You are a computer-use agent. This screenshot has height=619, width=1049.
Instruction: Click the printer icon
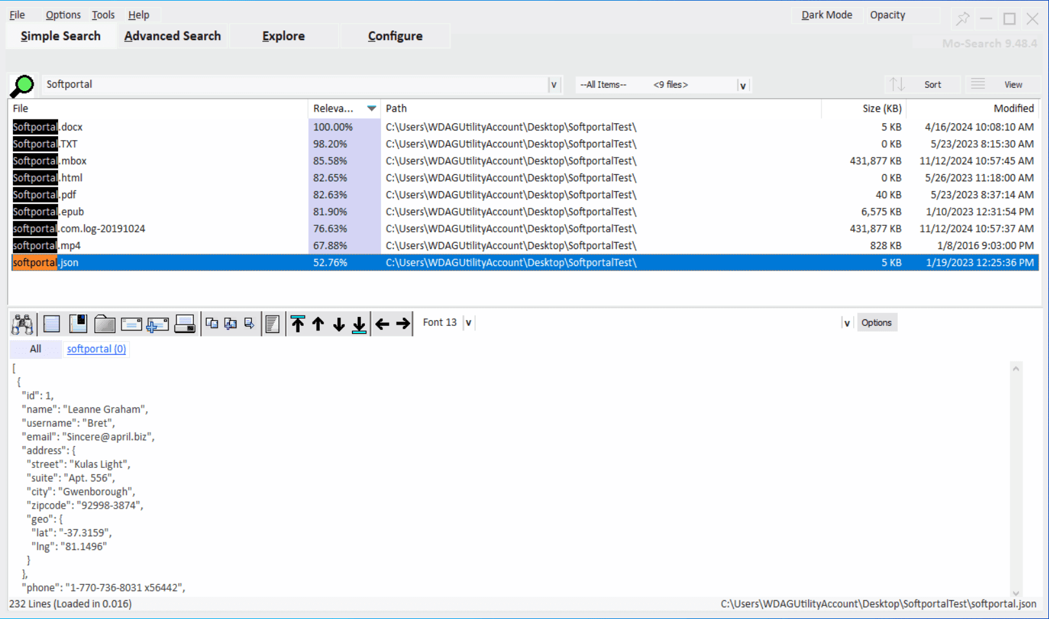click(185, 323)
